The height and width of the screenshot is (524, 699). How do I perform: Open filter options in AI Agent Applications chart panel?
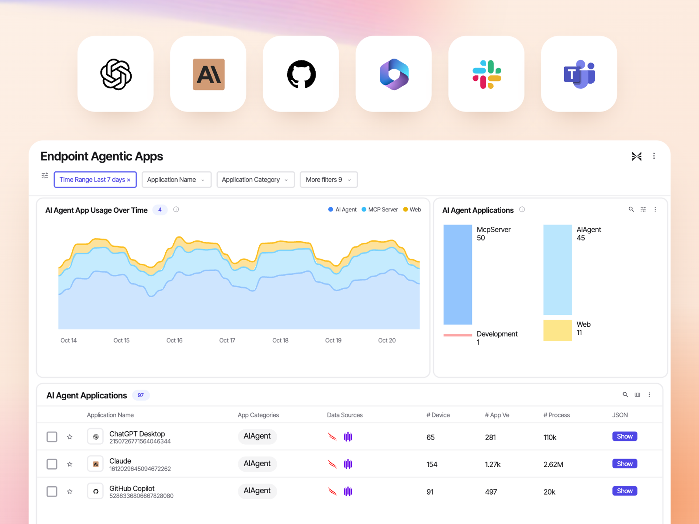pos(643,209)
